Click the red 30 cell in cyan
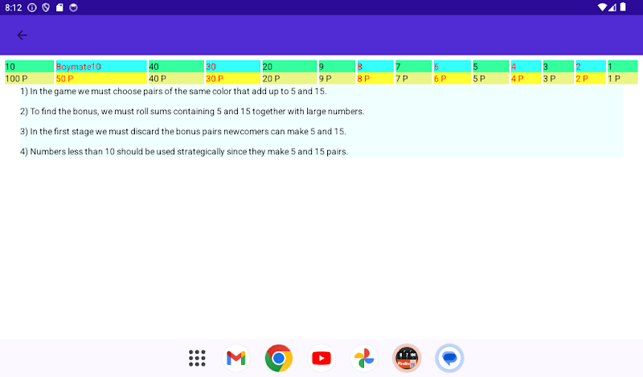The image size is (643, 377). click(x=232, y=67)
